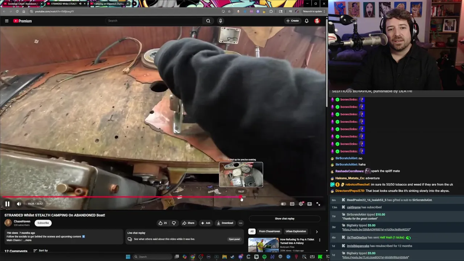The height and width of the screenshot is (261, 464).
Task: Close the STRANDED Whilst STEALTH tab
Action: click(x=84, y=4)
